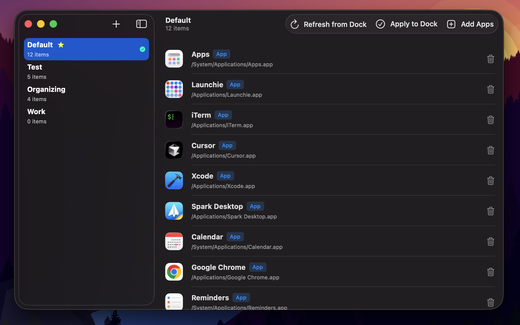Screen dimensions: 520x325
Task: Remove Calendar using its trash icon
Action: (x=490, y=242)
